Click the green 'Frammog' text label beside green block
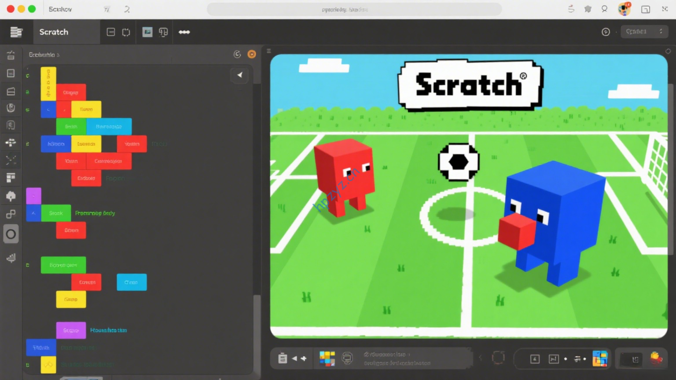The image size is (676, 380). tap(95, 213)
